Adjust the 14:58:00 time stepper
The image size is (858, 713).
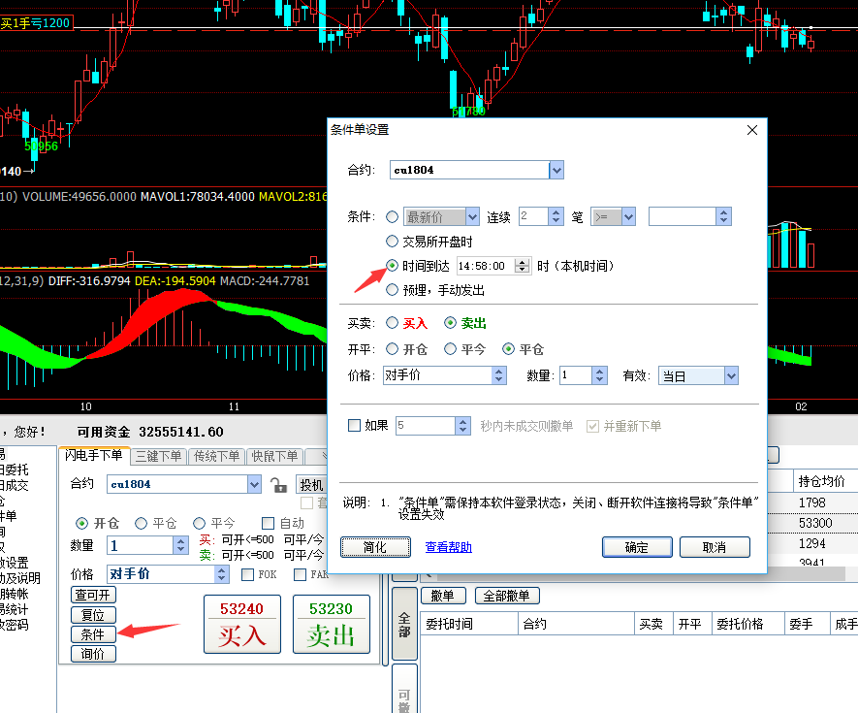click(523, 266)
